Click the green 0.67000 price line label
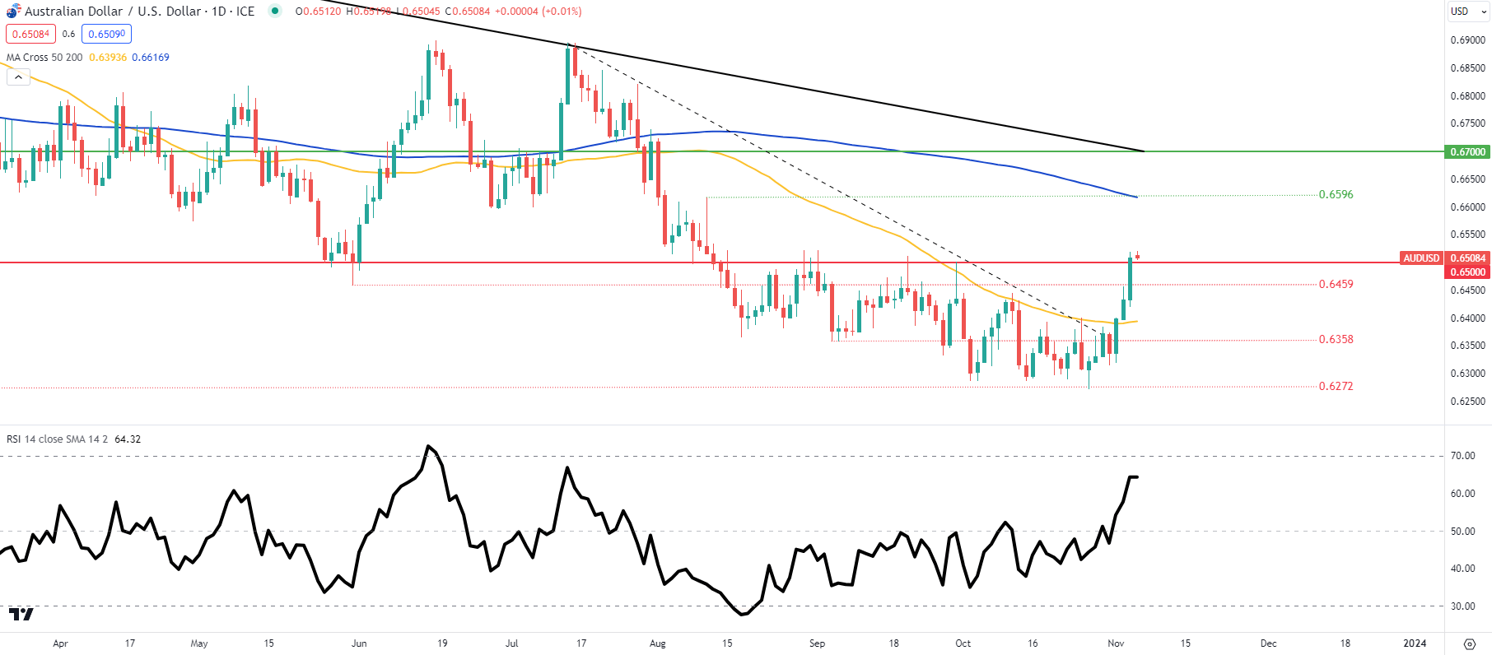 click(1468, 152)
